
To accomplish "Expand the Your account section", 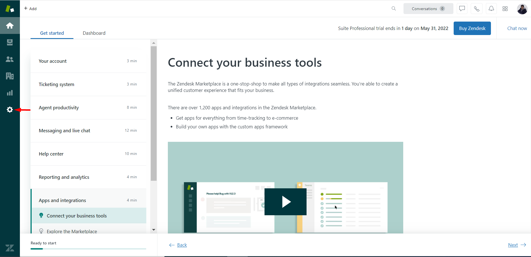I will [x=88, y=61].
